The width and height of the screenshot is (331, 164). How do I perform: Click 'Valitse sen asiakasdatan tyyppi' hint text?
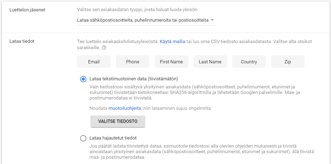coord(137,9)
